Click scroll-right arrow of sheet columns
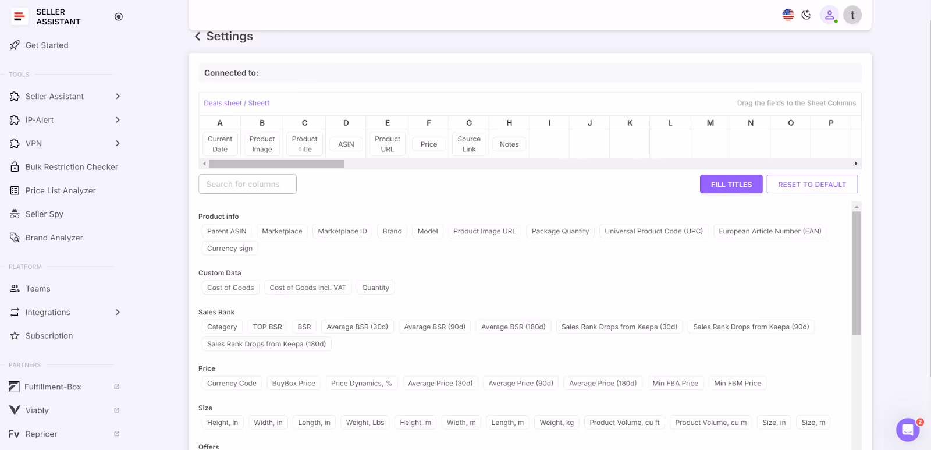 856,164
